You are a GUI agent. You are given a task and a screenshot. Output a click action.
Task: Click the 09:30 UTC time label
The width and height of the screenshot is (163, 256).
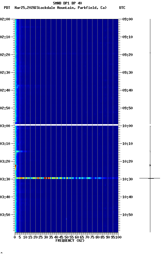pyautogui.click(x=128, y=73)
